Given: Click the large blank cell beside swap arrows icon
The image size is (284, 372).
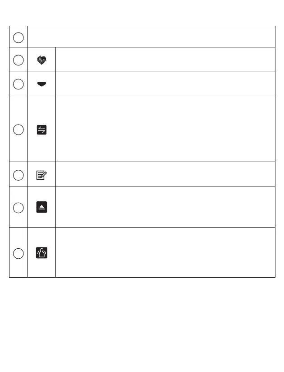Looking at the screenshot, I should point(165,128).
